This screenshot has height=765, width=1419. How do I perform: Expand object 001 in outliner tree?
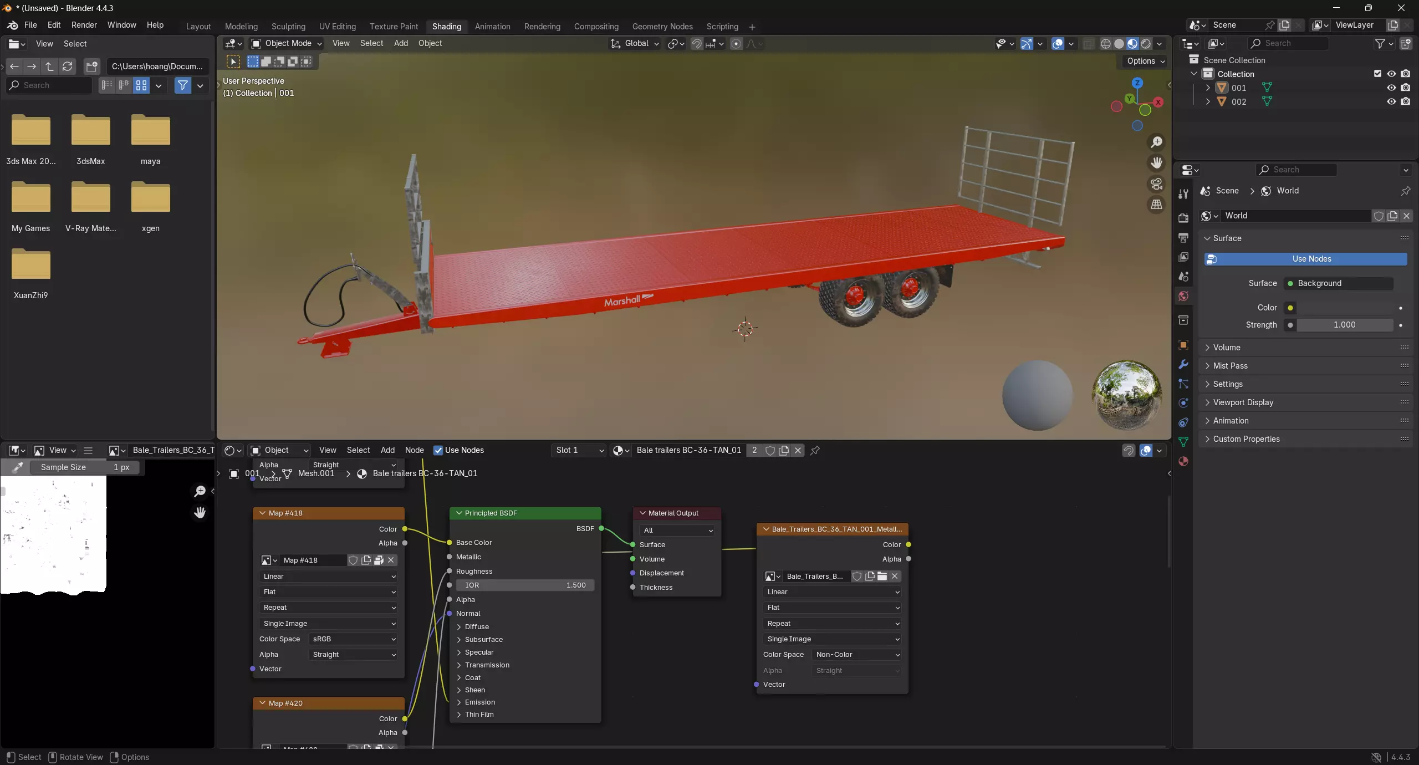(x=1208, y=88)
